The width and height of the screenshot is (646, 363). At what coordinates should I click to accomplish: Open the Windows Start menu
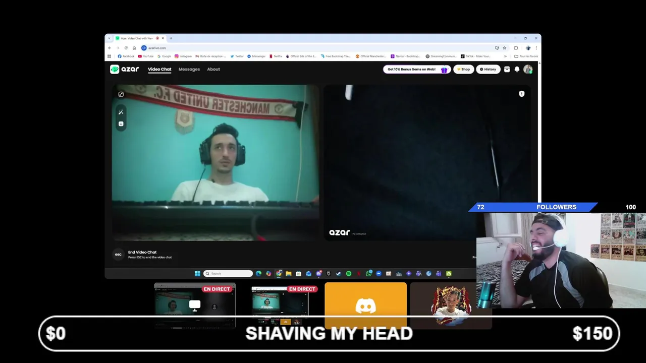tap(197, 273)
